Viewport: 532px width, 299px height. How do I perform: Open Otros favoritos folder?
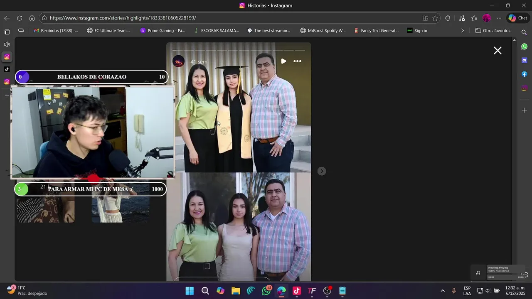pyautogui.click(x=493, y=31)
